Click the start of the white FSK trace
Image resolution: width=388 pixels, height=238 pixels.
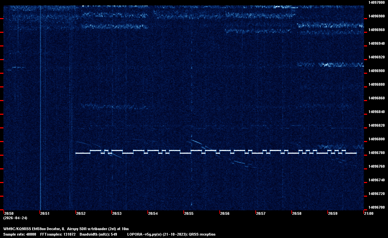coord(76,153)
